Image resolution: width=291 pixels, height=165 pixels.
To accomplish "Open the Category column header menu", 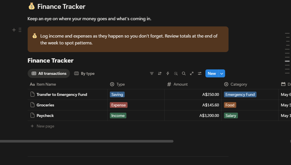I will [x=250, y=84].
